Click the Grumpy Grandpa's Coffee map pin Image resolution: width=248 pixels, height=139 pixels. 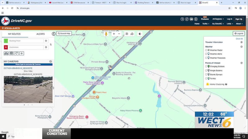coord(98,97)
